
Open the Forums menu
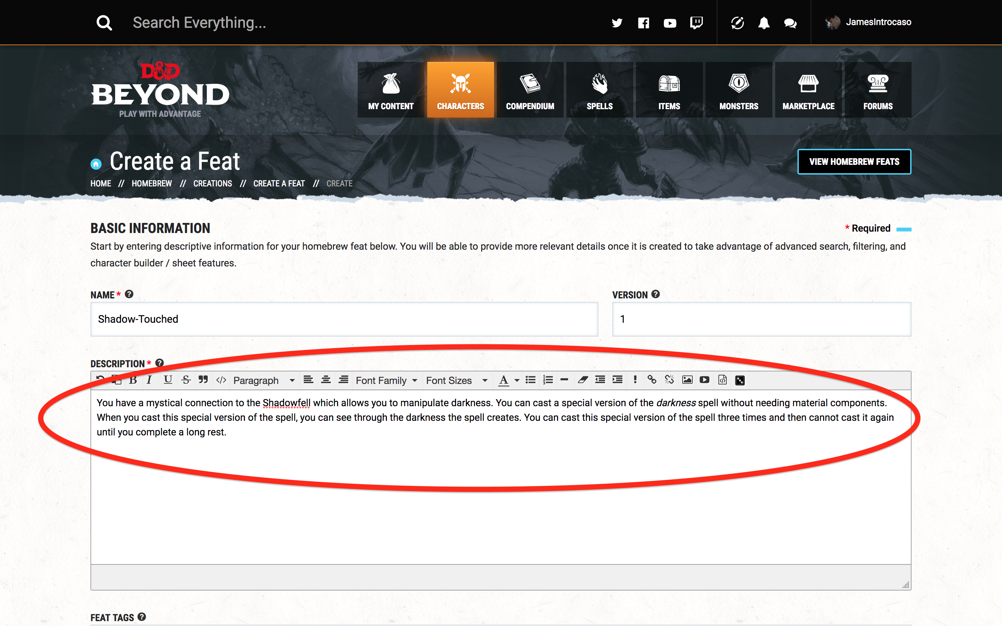[x=878, y=90]
